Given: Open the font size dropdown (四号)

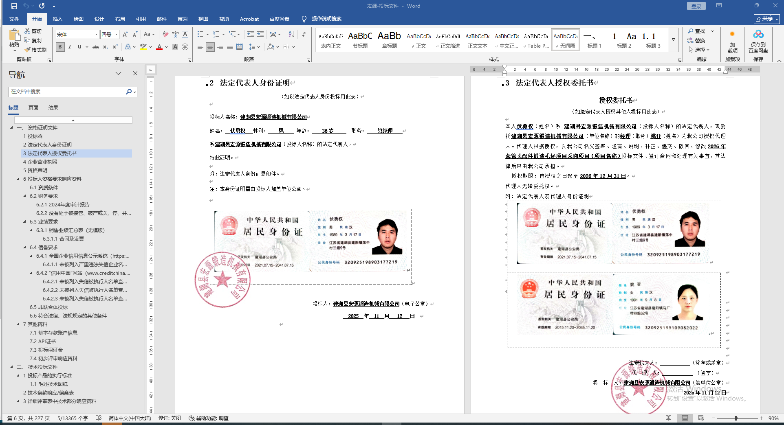Looking at the screenshot, I should click(x=116, y=35).
